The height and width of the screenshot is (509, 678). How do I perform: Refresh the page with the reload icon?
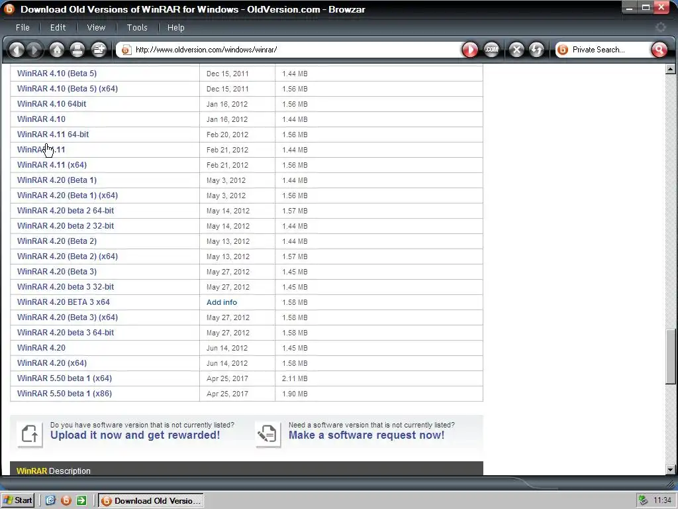coord(536,50)
